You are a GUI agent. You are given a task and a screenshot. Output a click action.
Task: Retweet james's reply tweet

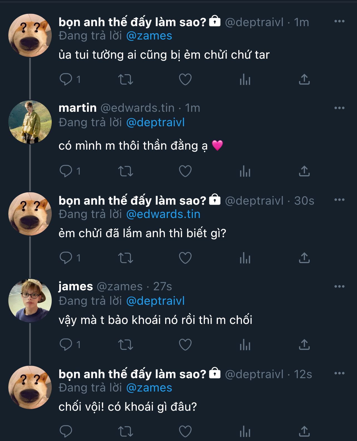pyautogui.click(x=126, y=345)
